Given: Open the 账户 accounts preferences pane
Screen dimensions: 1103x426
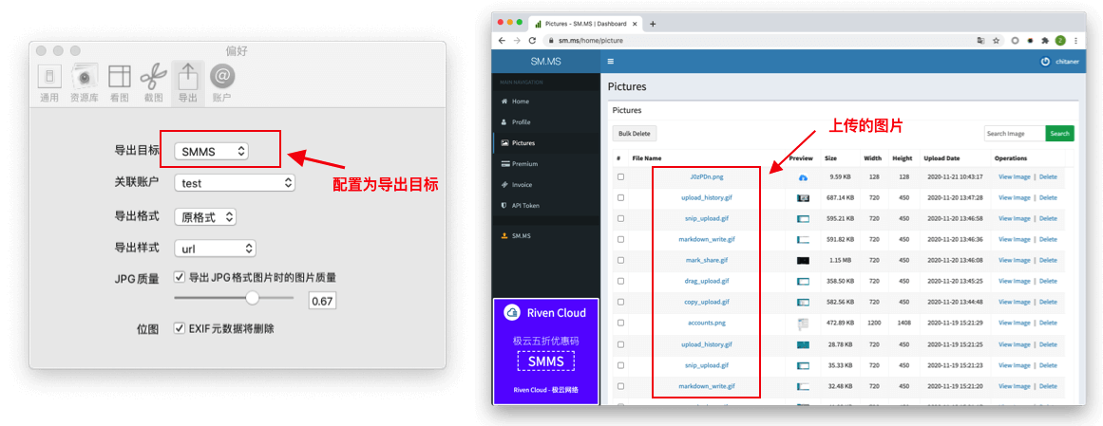Looking at the screenshot, I should tap(222, 83).
